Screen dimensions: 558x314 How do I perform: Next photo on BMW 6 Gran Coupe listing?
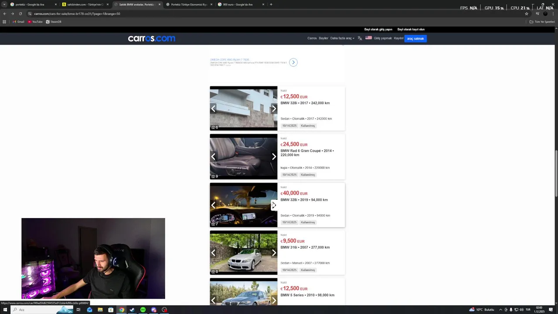274,157
